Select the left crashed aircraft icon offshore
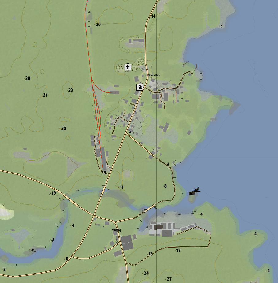The height and width of the screenshot is (283, 278). 192,194
